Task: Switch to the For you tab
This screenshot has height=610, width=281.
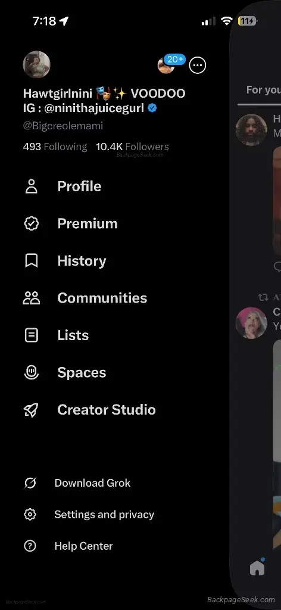Action: 264,90
